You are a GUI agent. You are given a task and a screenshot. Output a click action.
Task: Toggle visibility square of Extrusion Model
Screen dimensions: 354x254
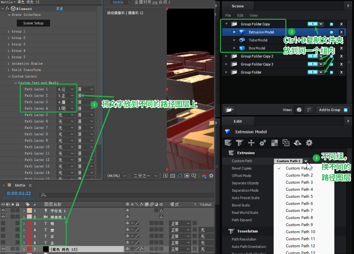(x=331, y=32)
